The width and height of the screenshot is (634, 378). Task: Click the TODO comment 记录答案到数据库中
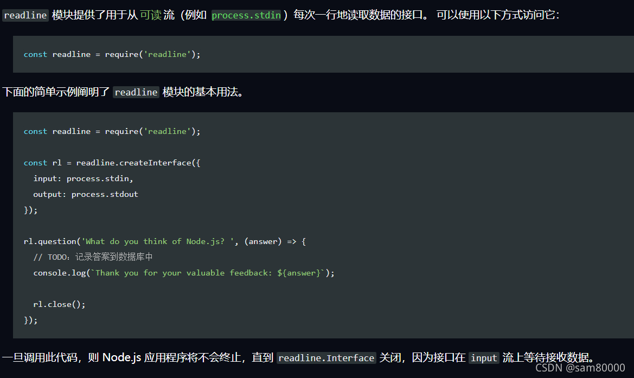(x=93, y=257)
